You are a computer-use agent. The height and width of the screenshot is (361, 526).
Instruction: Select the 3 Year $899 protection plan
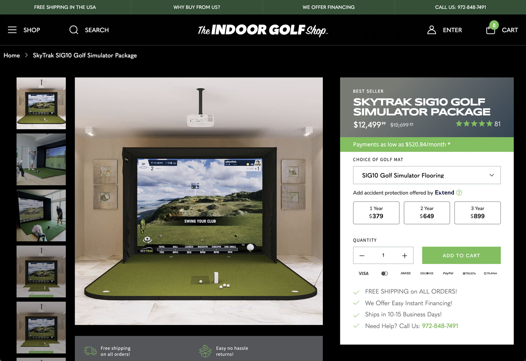[477, 213]
